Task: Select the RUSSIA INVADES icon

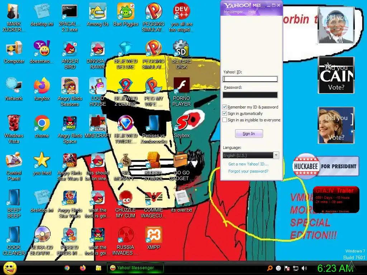Action: [126, 241]
